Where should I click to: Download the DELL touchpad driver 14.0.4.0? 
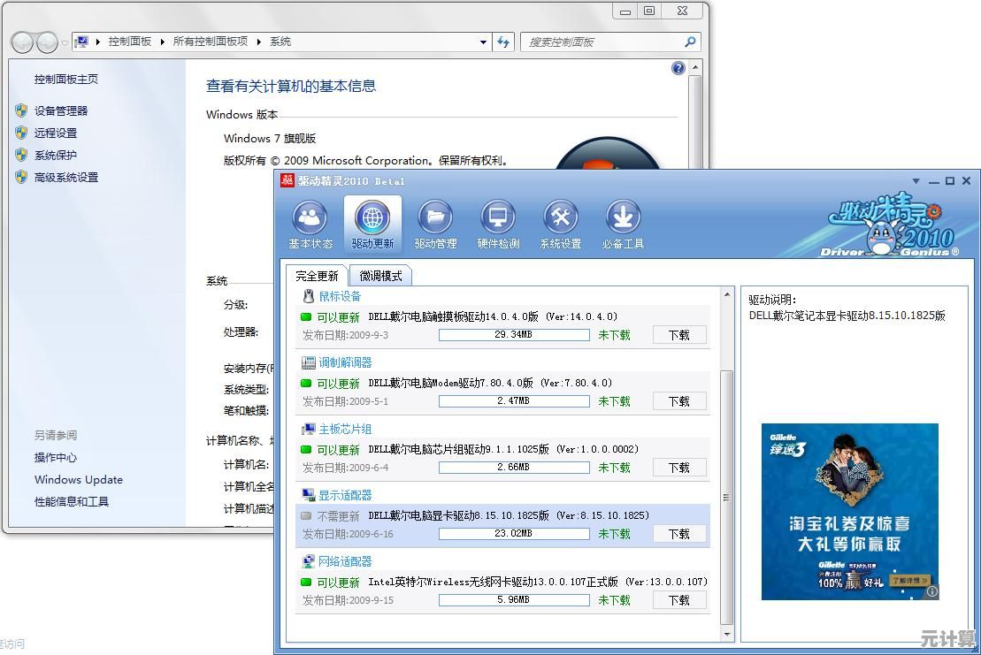pos(678,335)
